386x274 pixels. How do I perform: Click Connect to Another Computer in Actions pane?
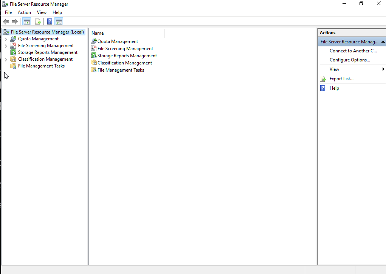[x=353, y=51]
